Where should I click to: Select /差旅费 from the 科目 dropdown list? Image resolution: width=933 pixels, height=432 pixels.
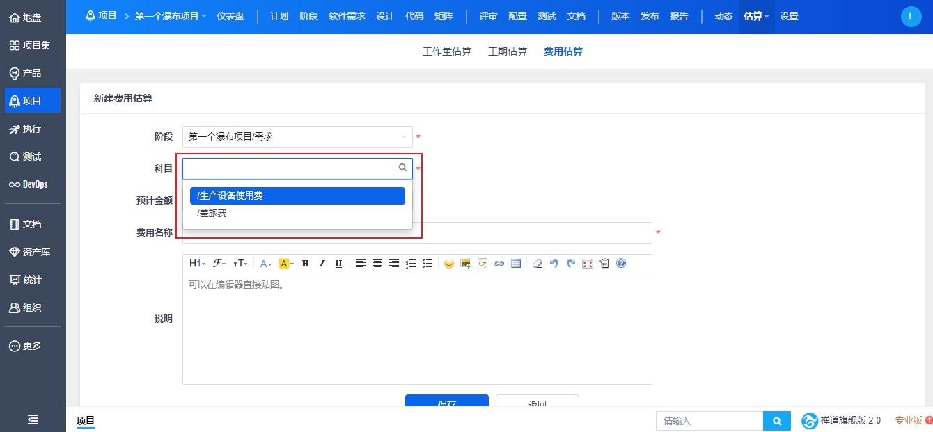[212, 214]
